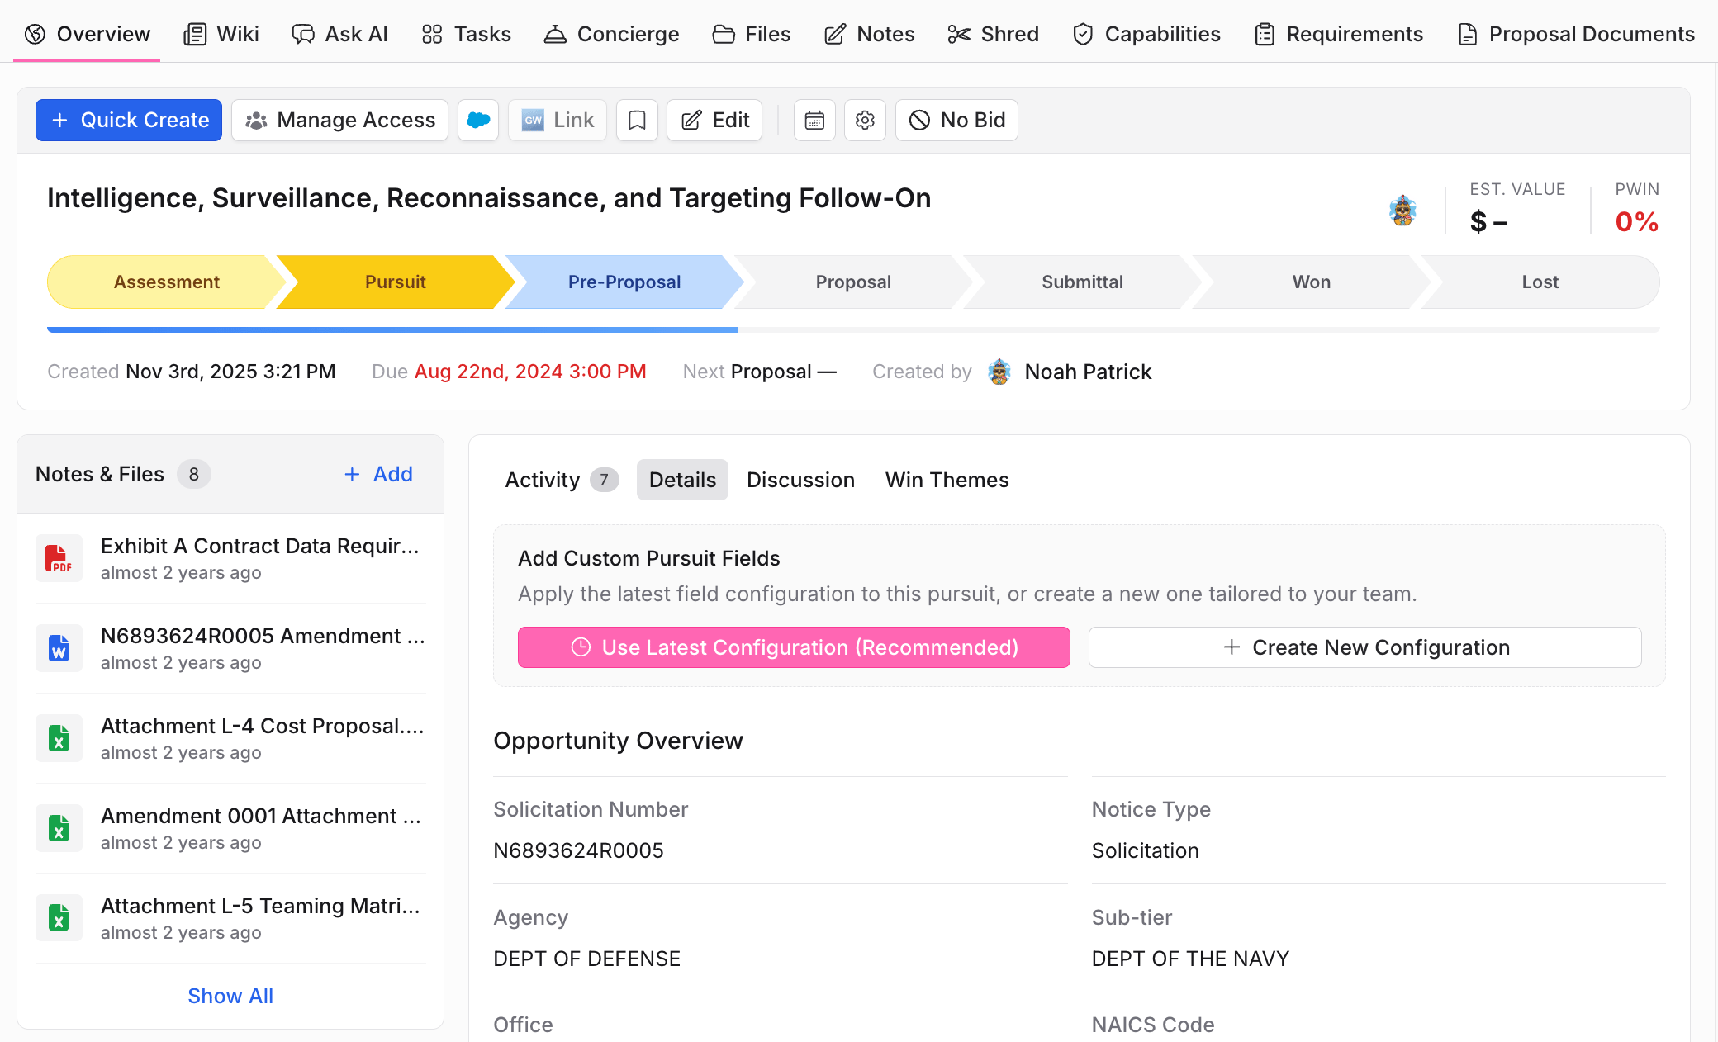Click the GovWin Link button
Image resolution: width=1718 pixels, height=1042 pixels.
(x=558, y=121)
